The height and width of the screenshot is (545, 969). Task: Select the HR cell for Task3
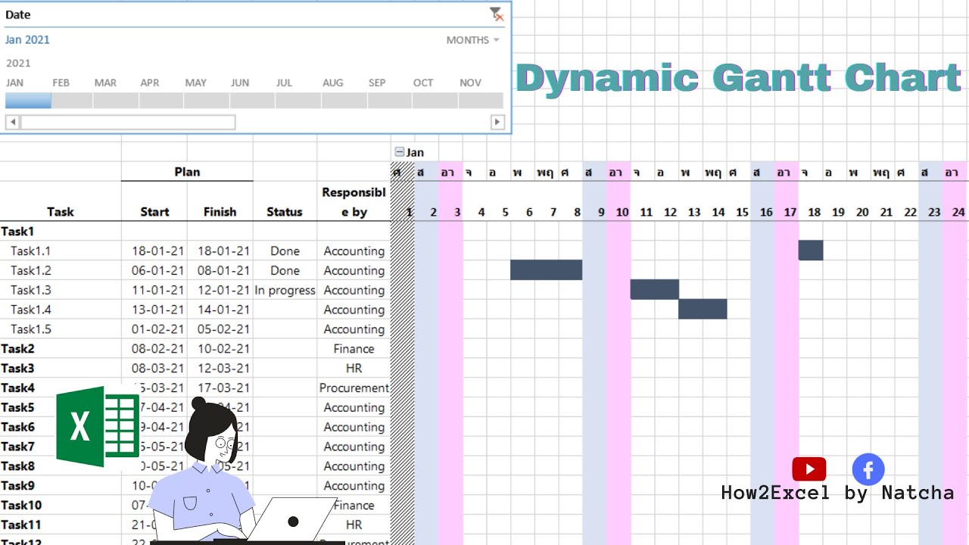pyautogui.click(x=354, y=369)
